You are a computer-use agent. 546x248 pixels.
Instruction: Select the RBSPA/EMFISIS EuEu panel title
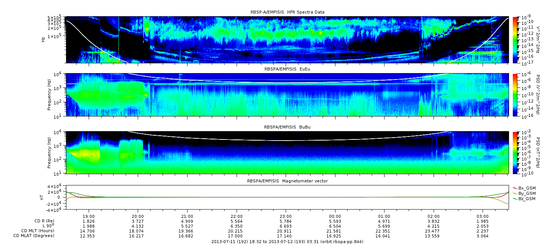coord(287,70)
